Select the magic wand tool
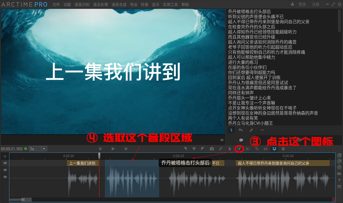The width and height of the screenshot is (343, 203). point(221,149)
